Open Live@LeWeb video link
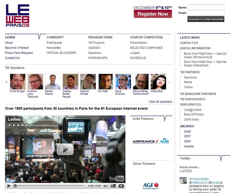This screenshot has height=193, width=232. [193, 110]
